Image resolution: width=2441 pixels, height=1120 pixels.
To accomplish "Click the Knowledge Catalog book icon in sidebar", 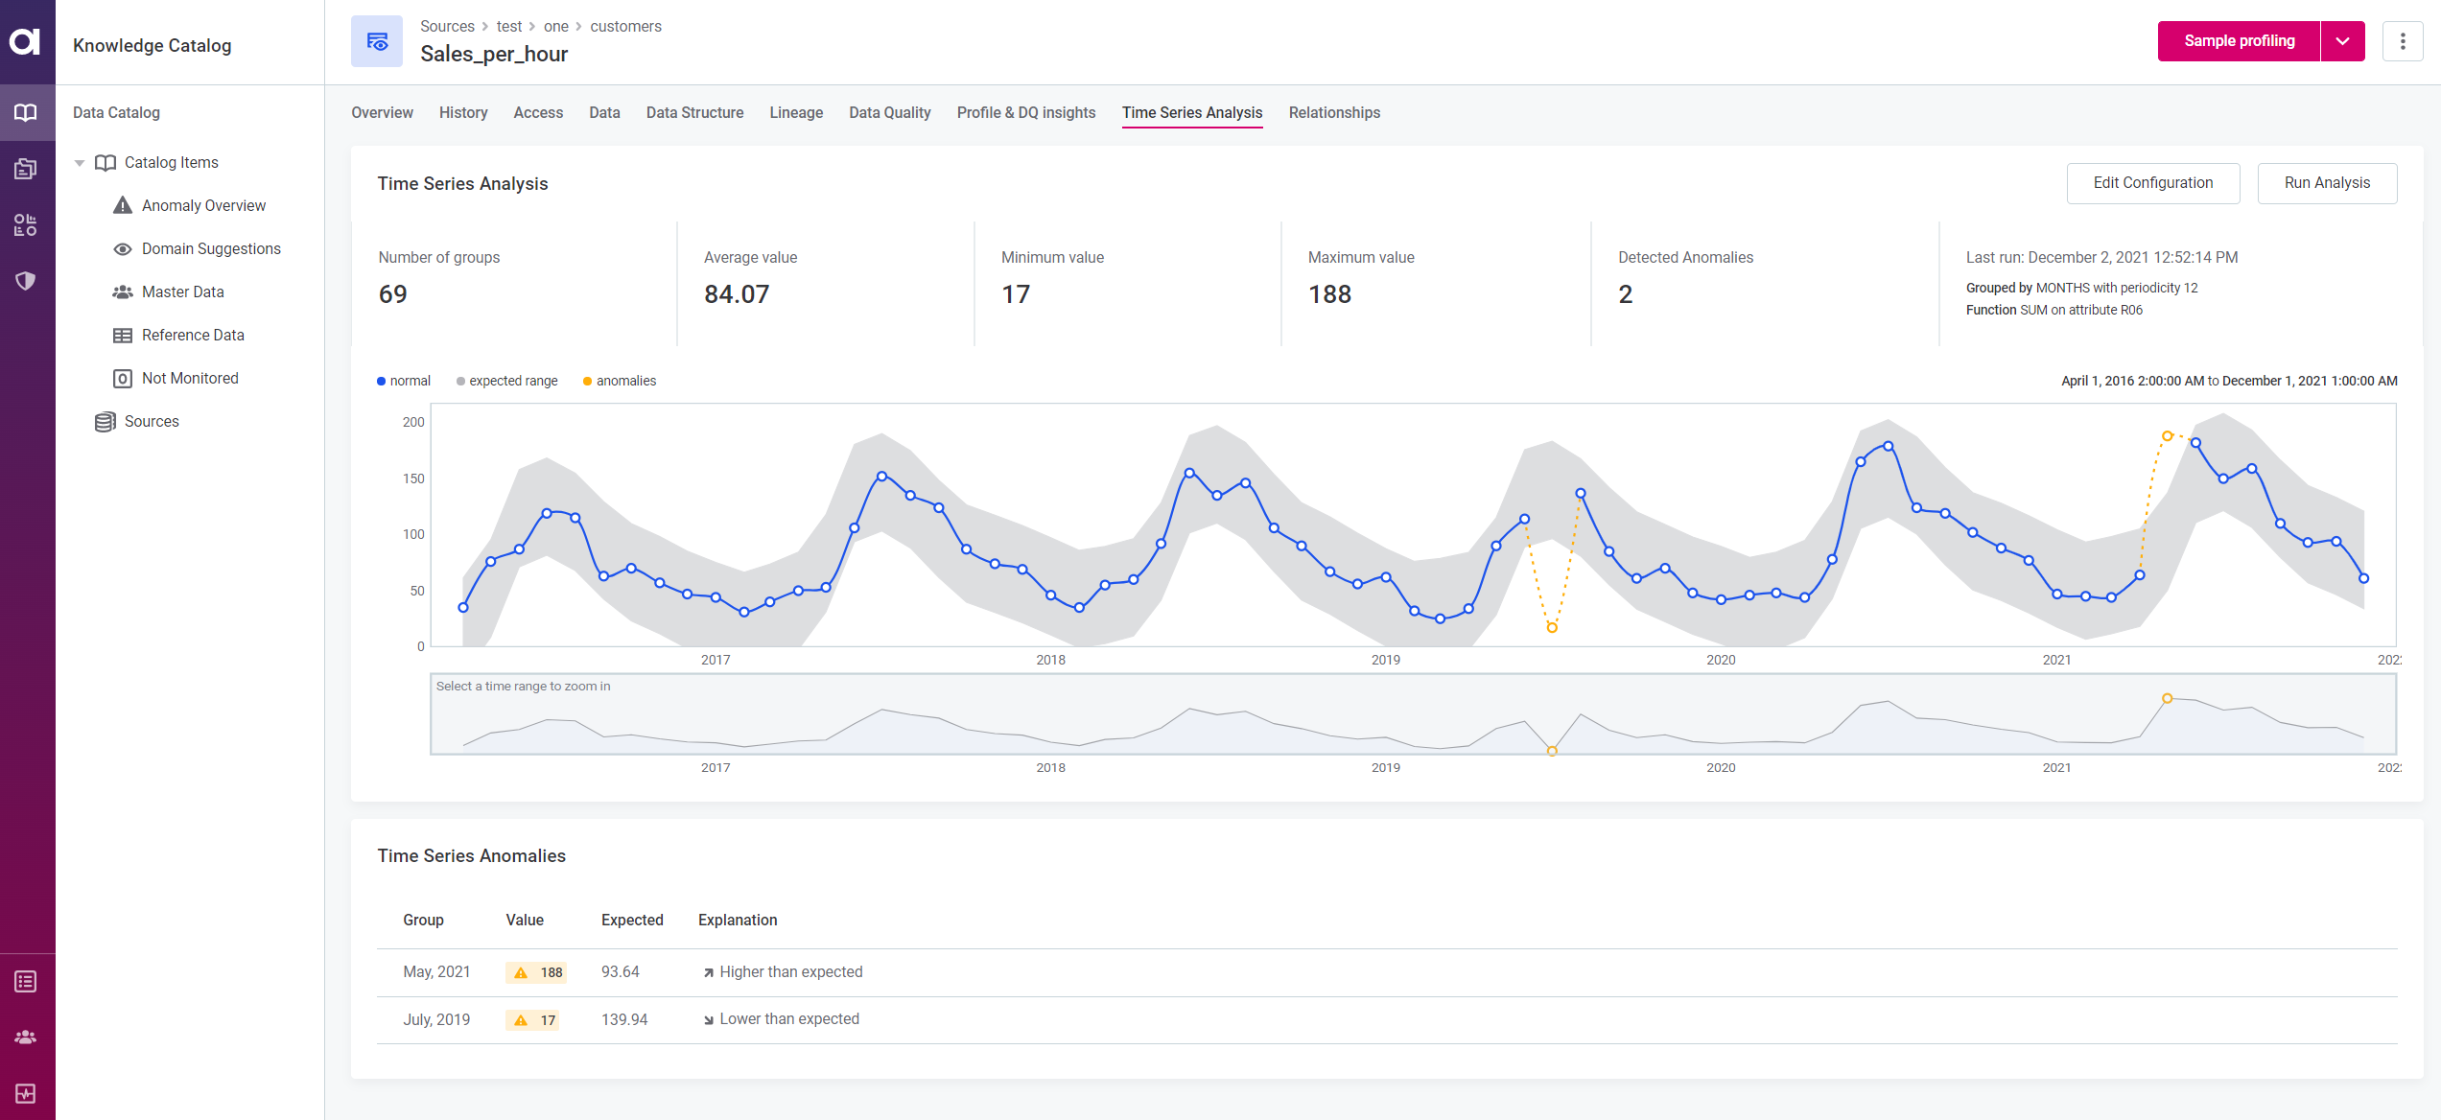I will click(26, 112).
